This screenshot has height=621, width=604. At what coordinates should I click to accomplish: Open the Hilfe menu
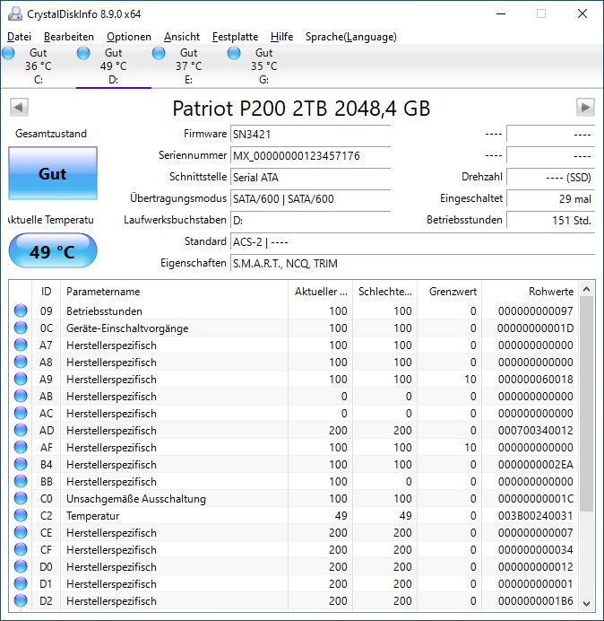click(x=281, y=37)
